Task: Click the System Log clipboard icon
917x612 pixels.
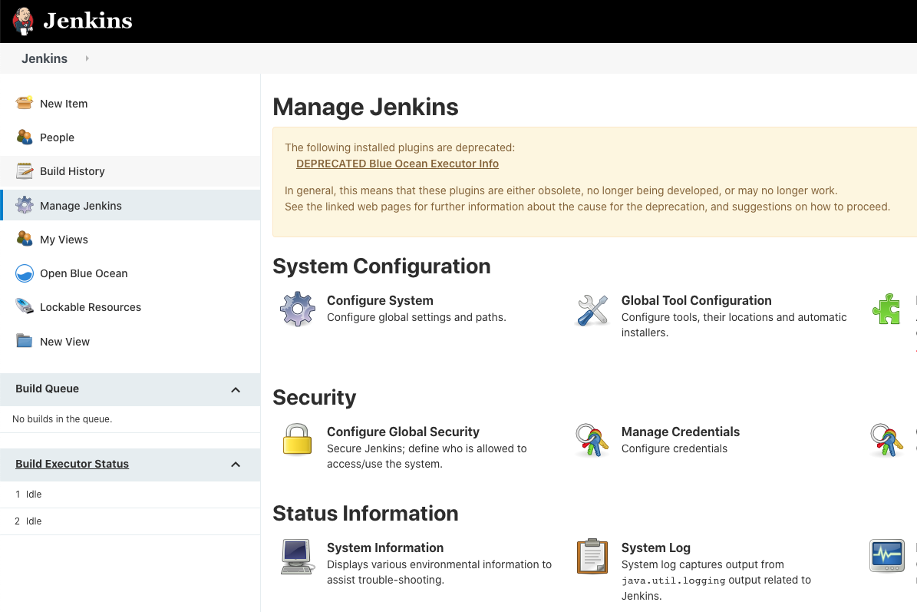Action: click(x=592, y=556)
